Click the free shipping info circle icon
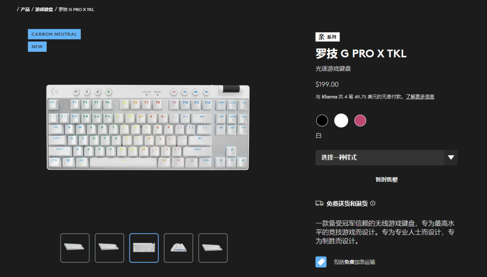Screen dimensions: 487x277 (373, 204)
